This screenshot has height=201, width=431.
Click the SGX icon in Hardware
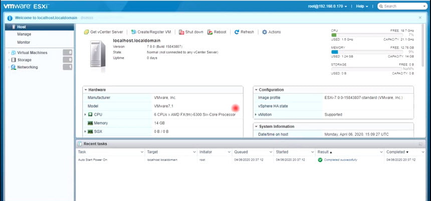click(90, 131)
